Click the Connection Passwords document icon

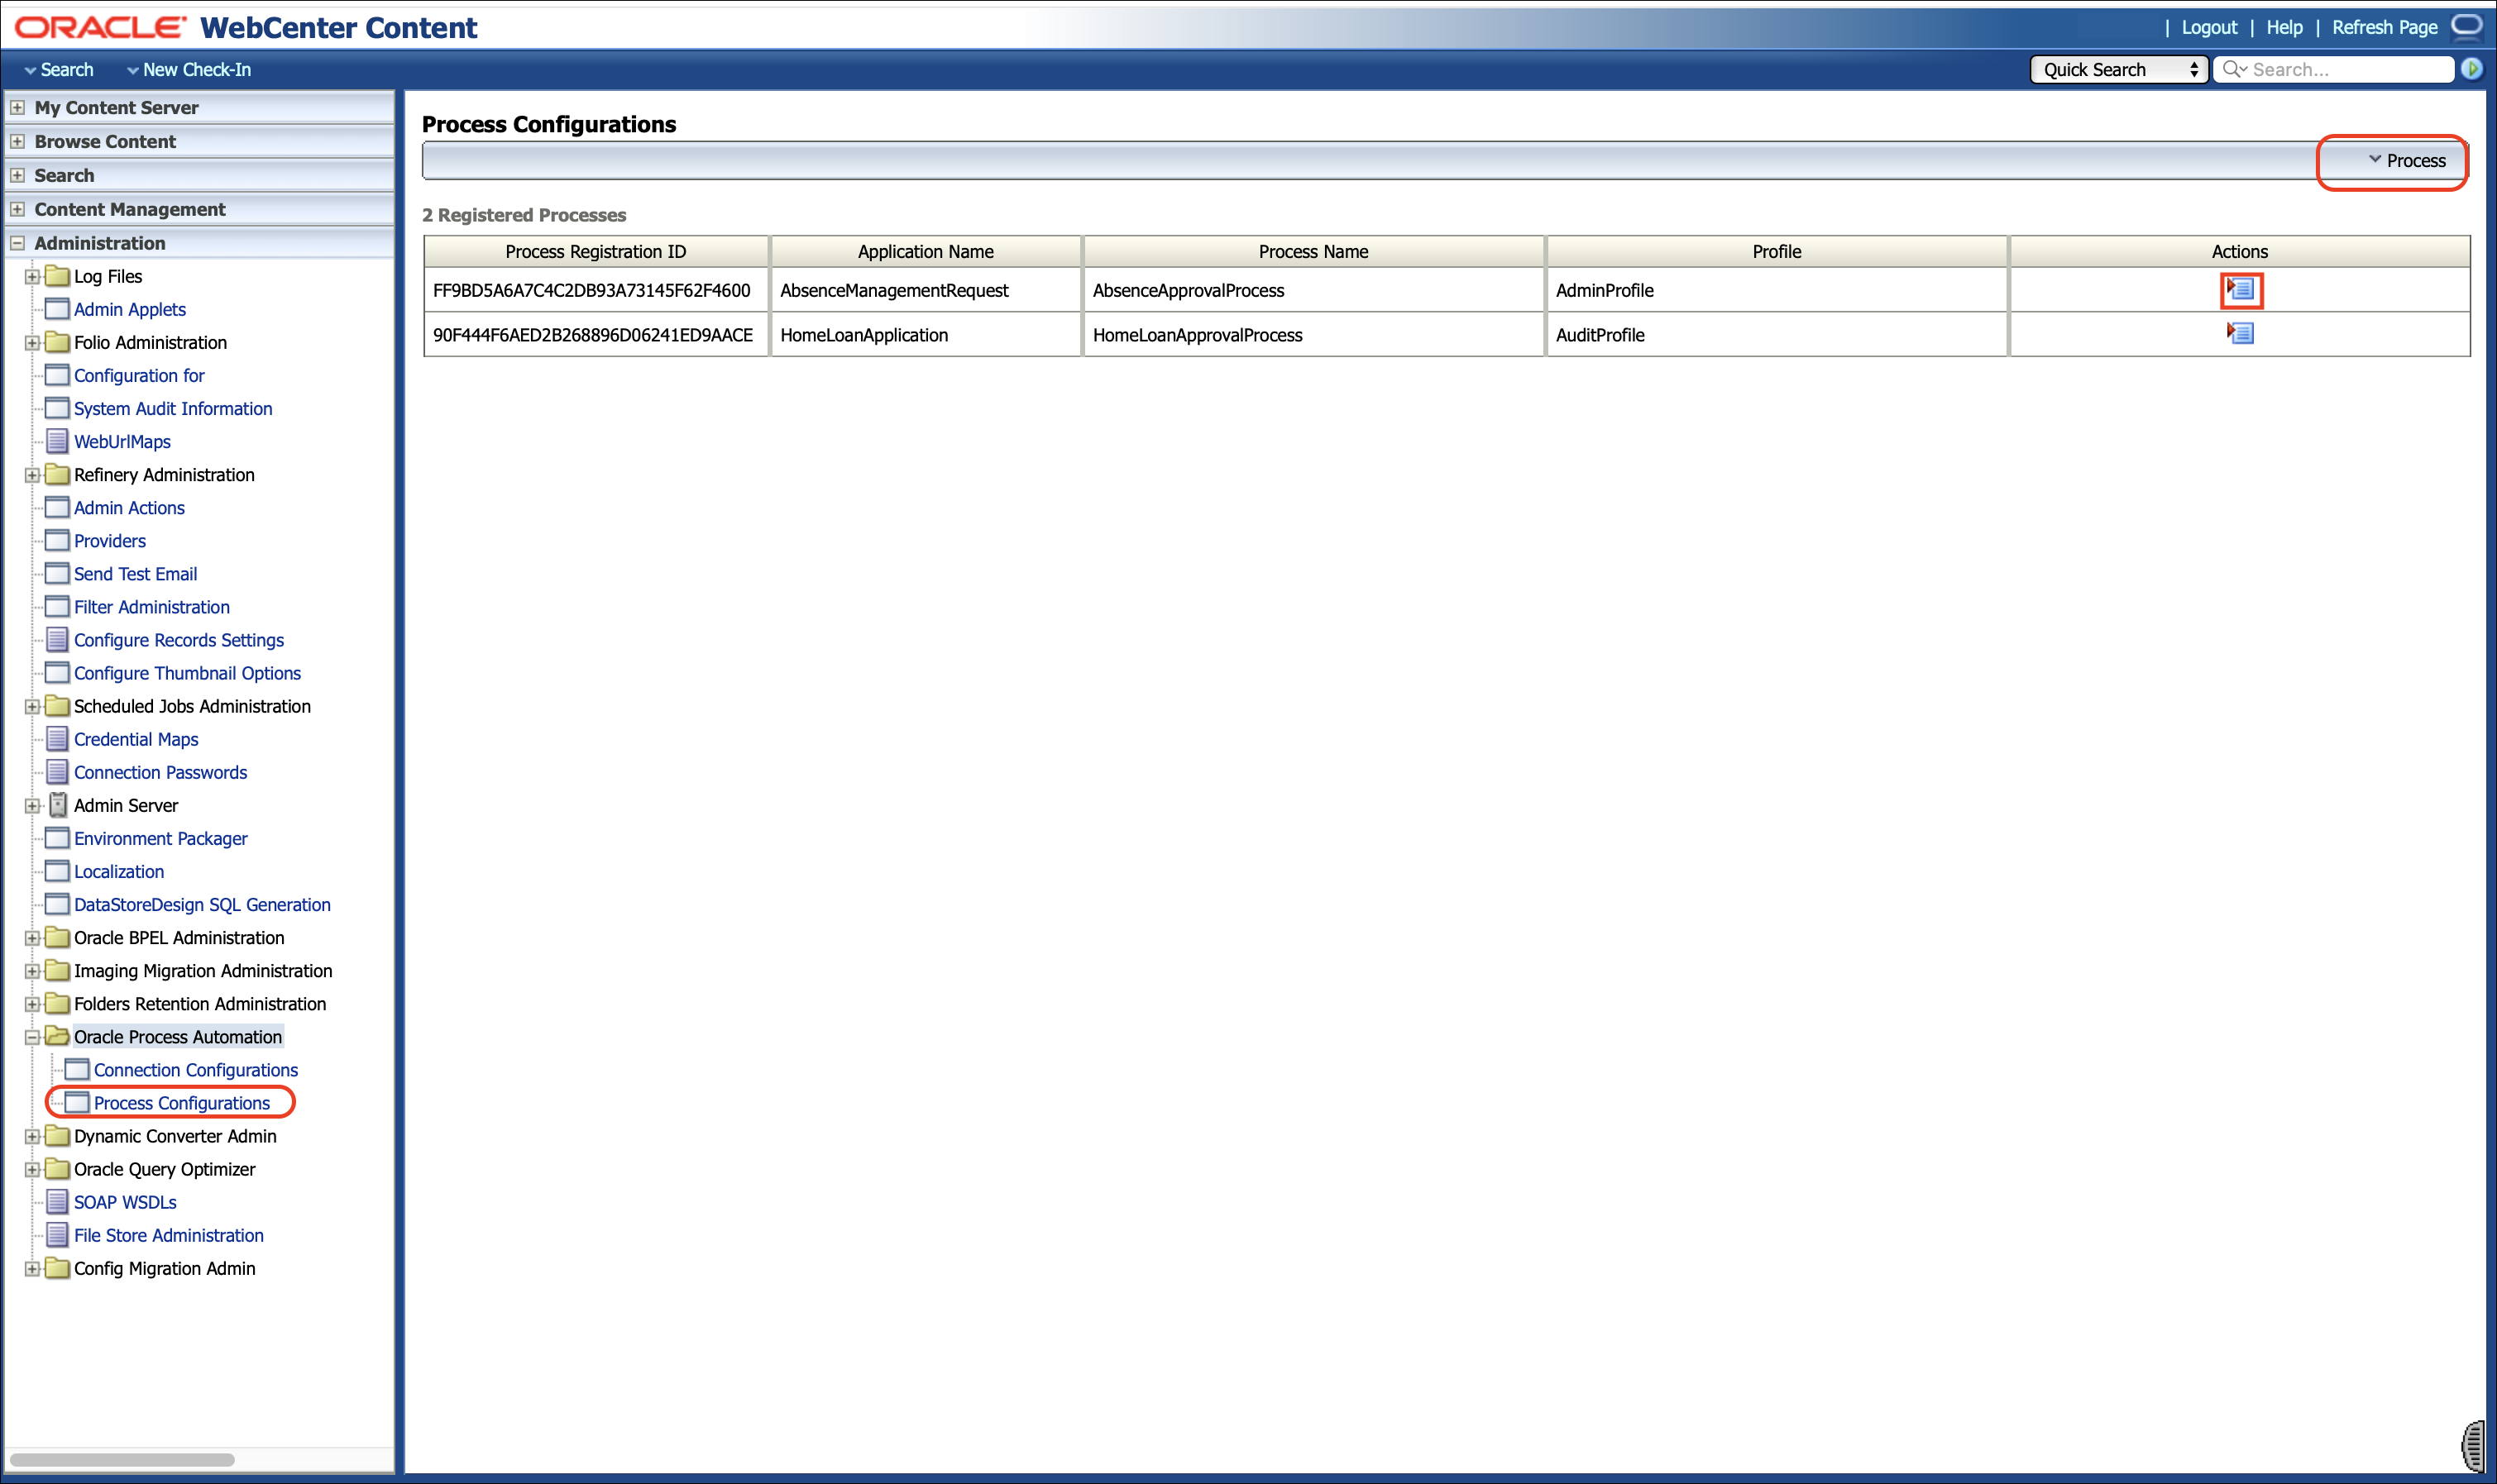58,772
